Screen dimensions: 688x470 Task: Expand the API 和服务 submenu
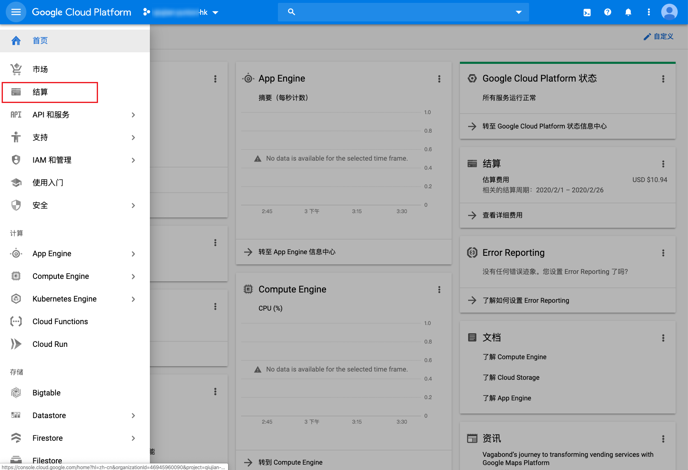click(133, 115)
